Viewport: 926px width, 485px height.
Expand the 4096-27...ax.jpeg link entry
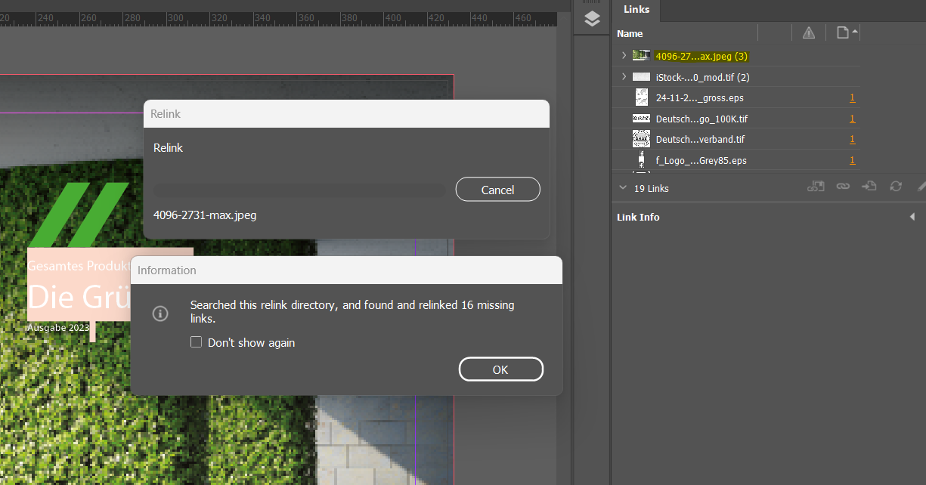(x=623, y=55)
